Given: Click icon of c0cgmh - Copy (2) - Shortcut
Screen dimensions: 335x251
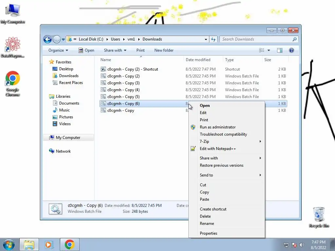Looking at the screenshot, I should click(103, 69).
